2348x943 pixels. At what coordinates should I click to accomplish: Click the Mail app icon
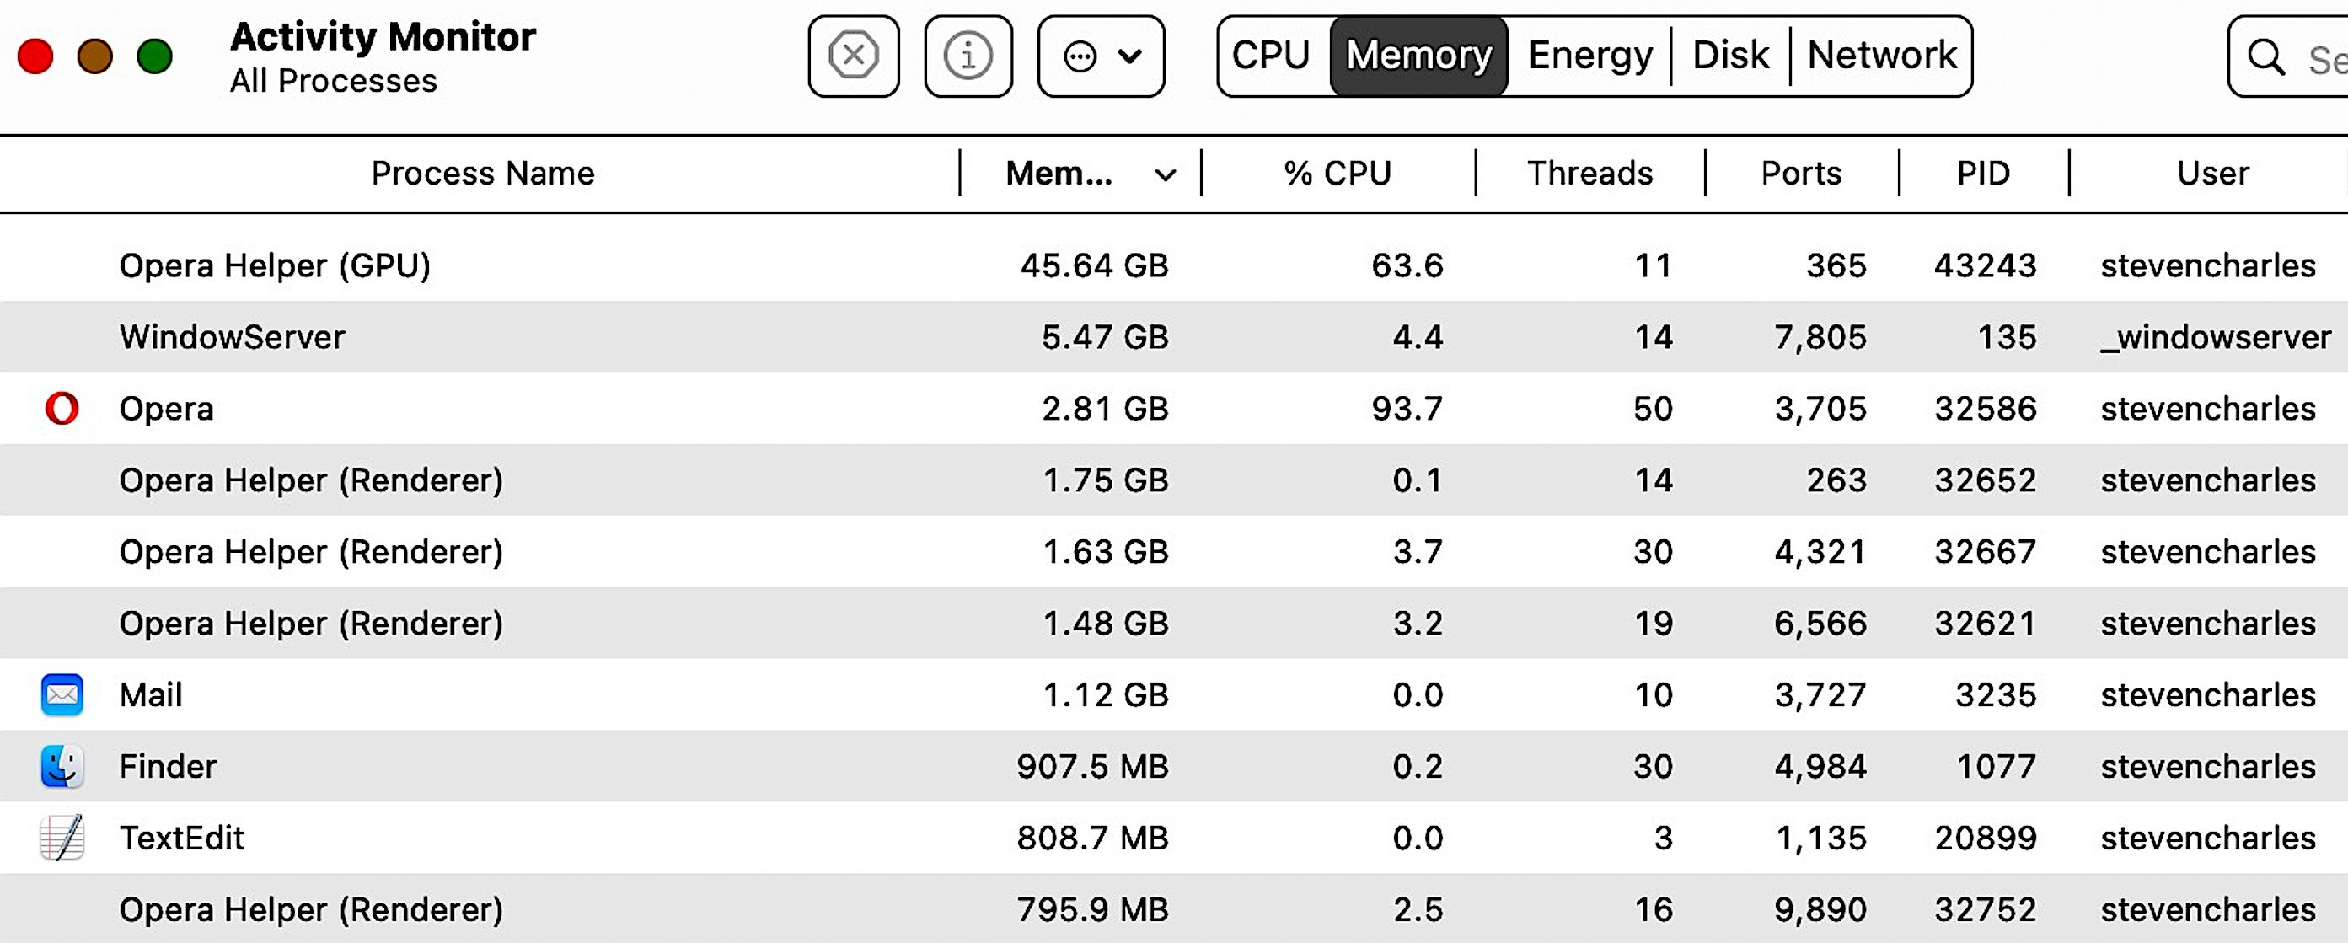tap(62, 694)
